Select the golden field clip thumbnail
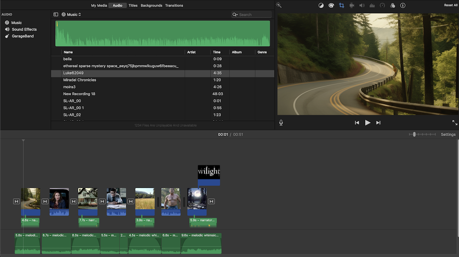The height and width of the screenshot is (257, 459). tap(145, 199)
